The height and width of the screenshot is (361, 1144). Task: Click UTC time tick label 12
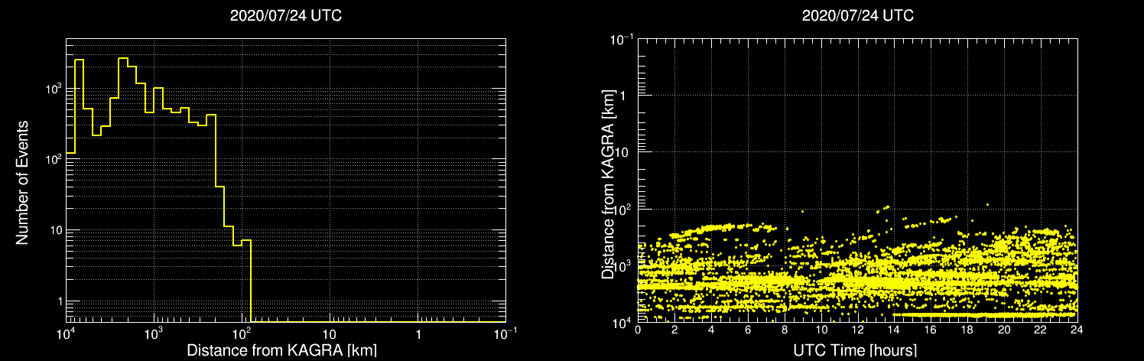point(858,330)
